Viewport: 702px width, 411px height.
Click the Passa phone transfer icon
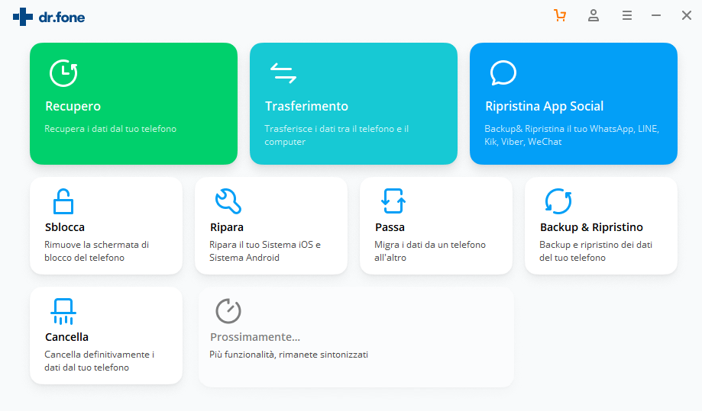point(393,201)
